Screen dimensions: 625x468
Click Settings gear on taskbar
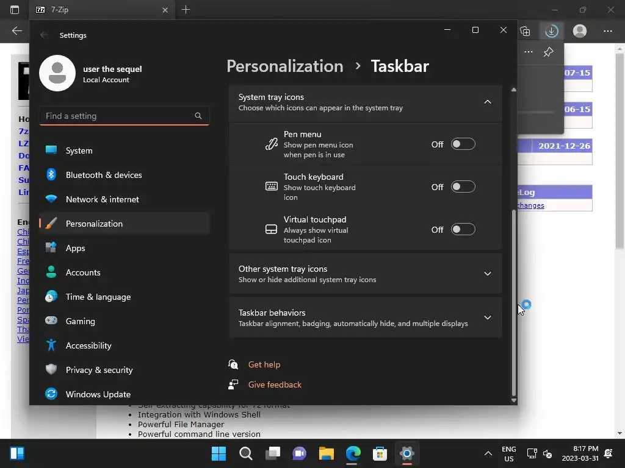[x=407, y=453]
